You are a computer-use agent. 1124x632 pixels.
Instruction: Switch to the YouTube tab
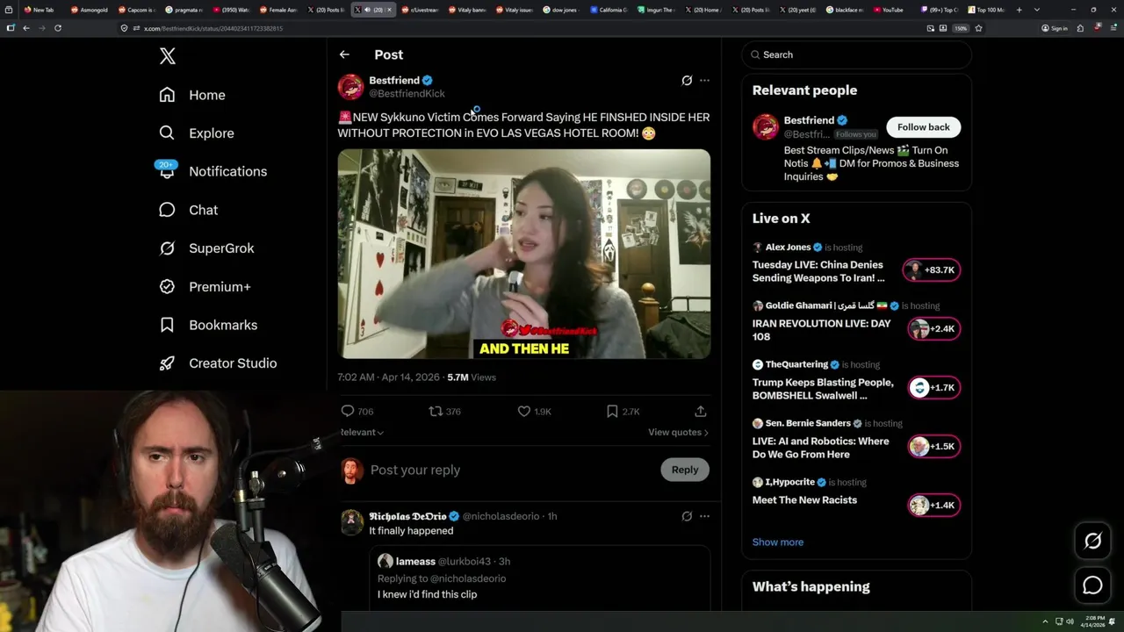pos(888,10)
